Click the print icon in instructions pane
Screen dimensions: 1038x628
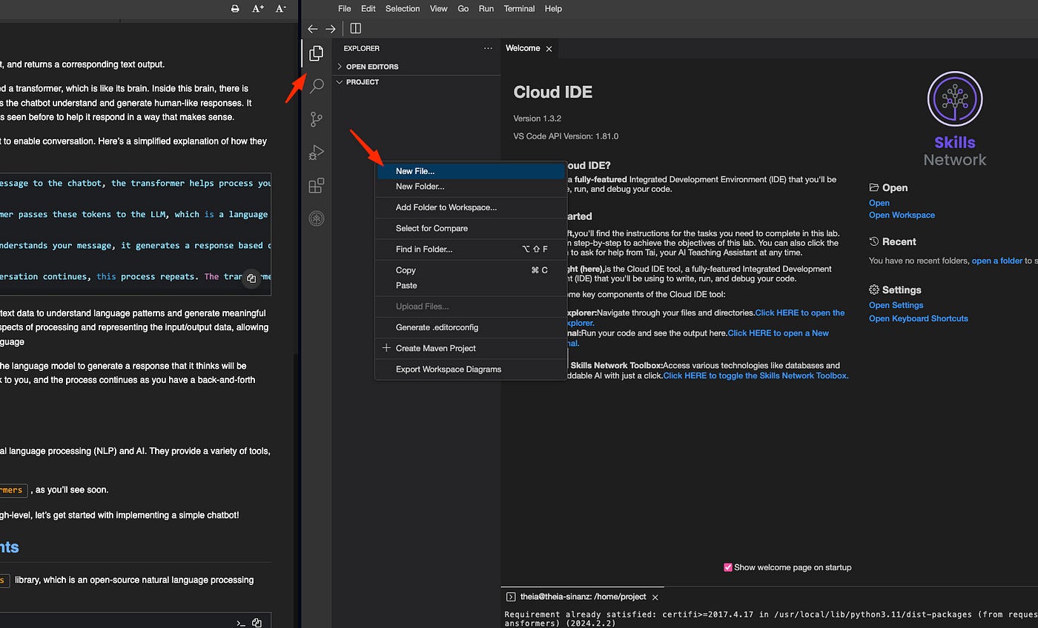click(x=235, y=9)
